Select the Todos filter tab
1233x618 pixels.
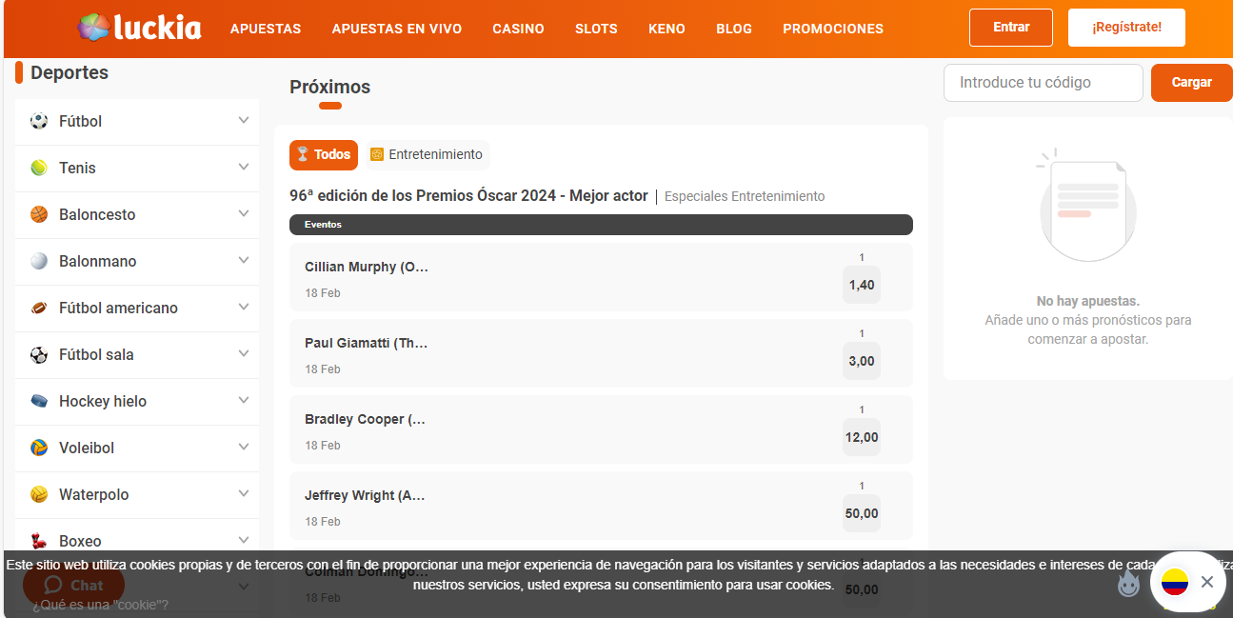(x=324, y=154)
